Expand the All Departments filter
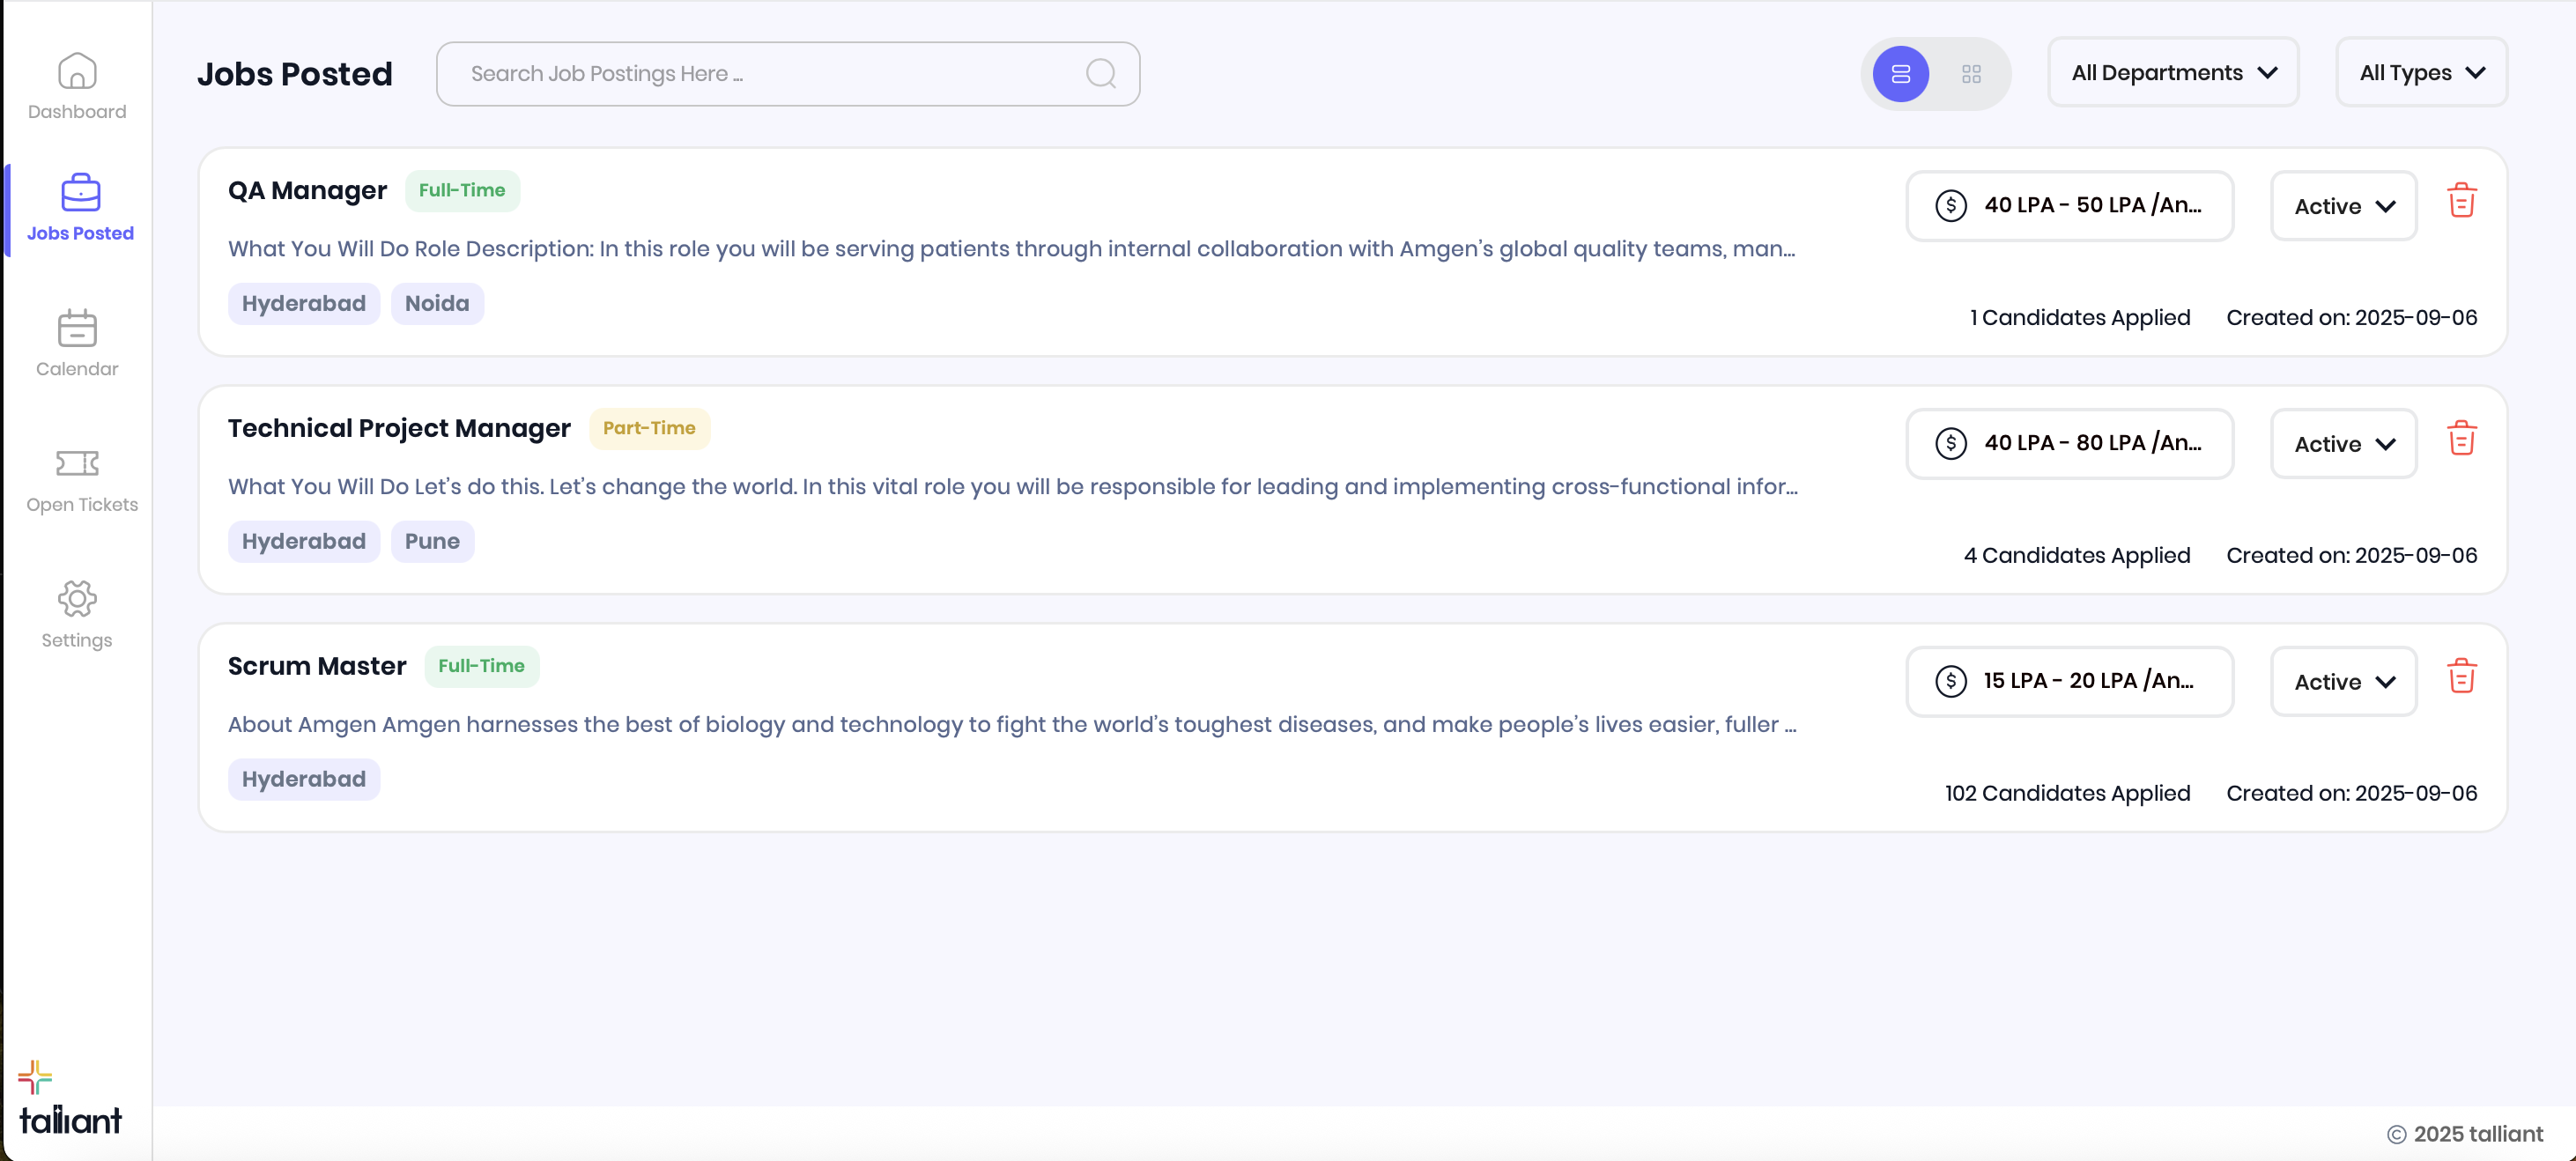This screenshot has width=2576, height=1161. click(x=2173, y=73)
